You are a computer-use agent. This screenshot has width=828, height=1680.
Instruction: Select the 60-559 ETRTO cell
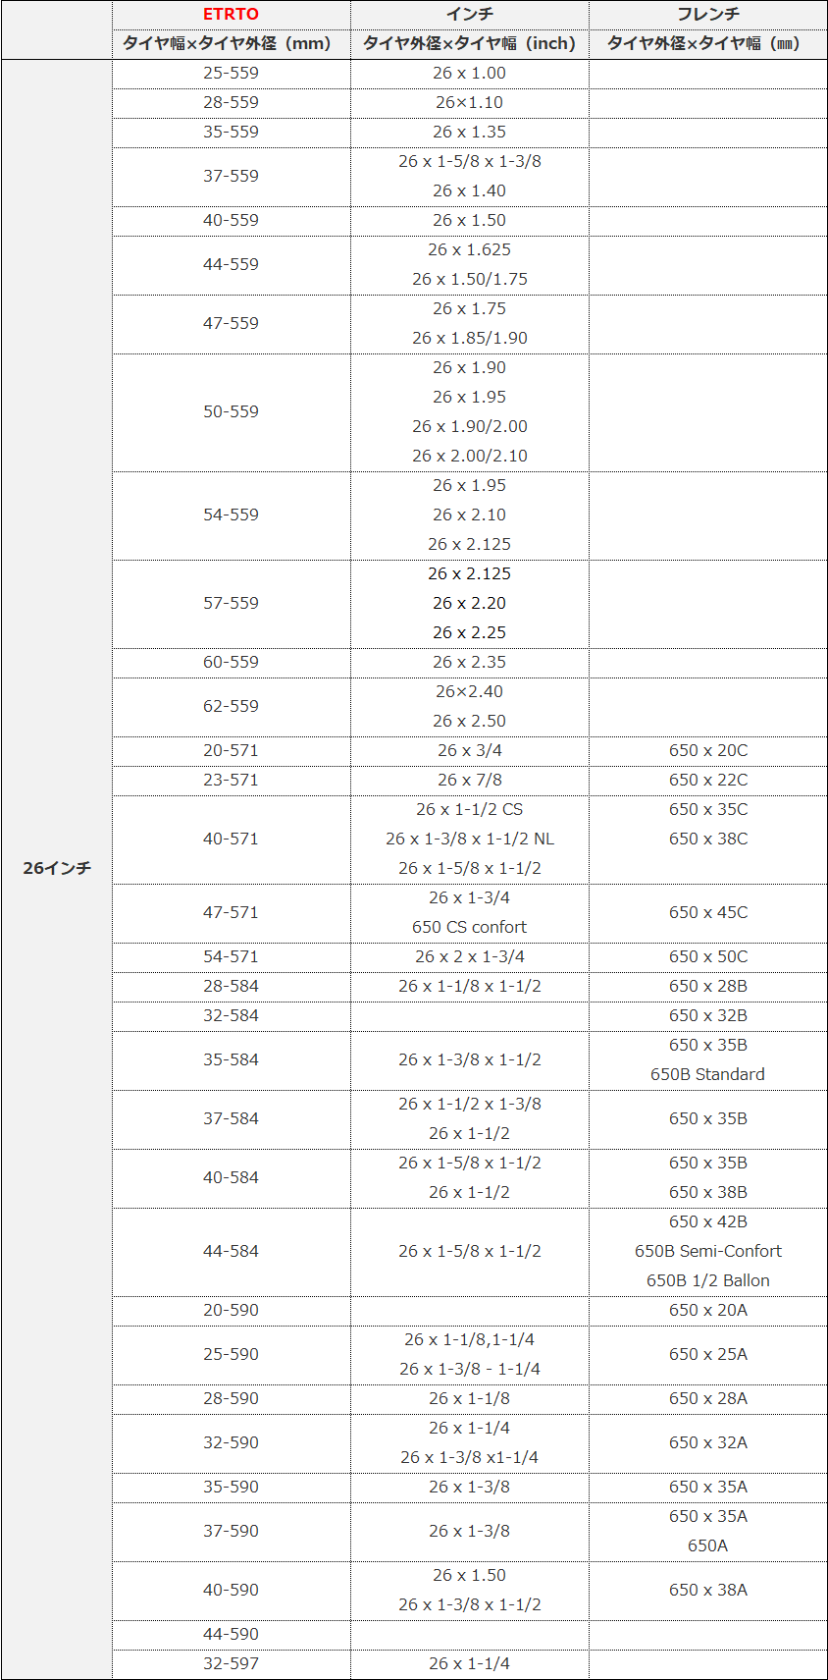pyautogui.click(x=231, y=662)
